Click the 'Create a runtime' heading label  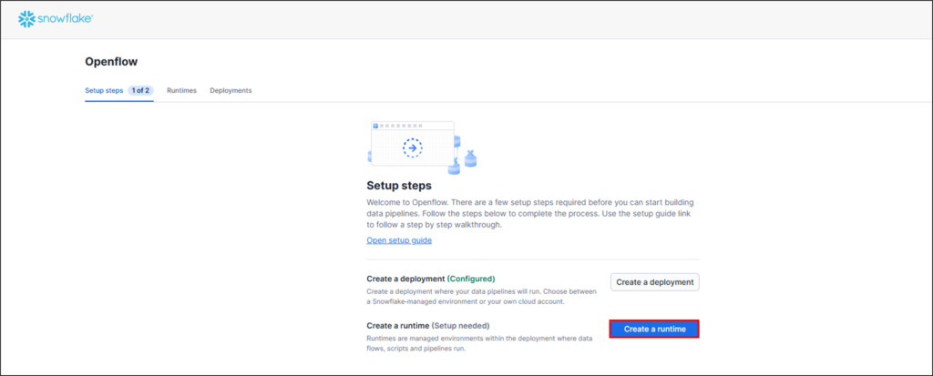tap(398, 325)
